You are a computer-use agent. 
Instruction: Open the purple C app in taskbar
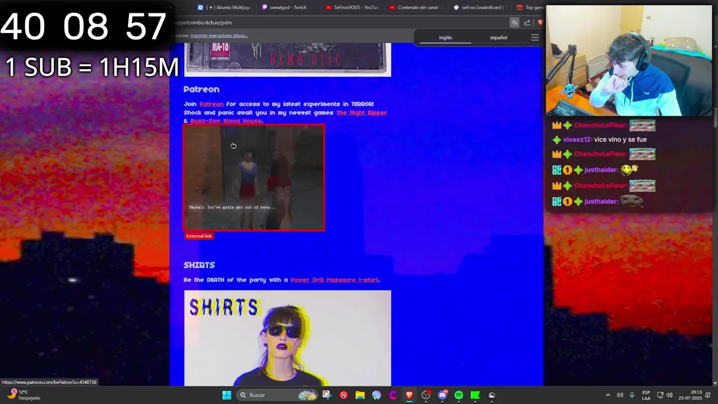click(393, 395)
